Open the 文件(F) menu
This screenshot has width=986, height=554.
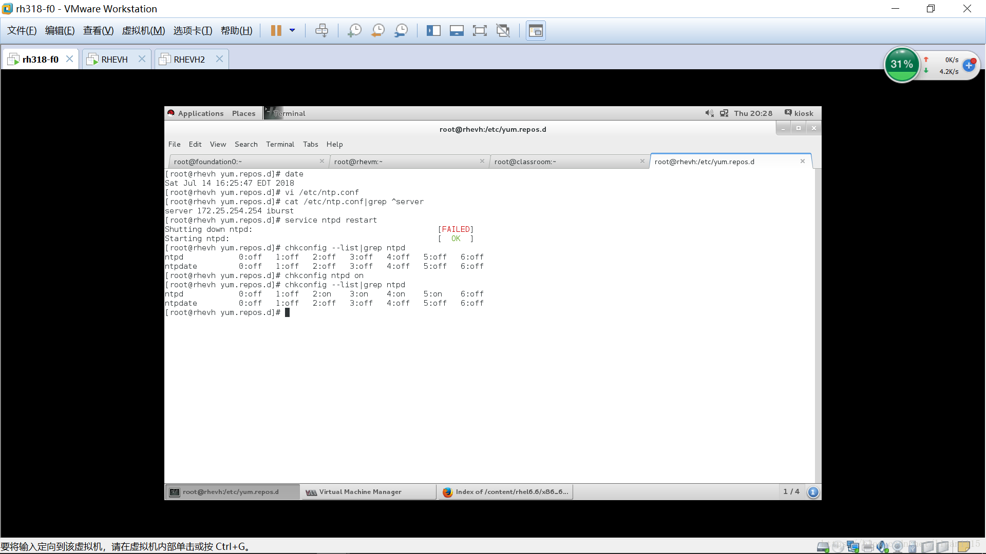point(22,31)
